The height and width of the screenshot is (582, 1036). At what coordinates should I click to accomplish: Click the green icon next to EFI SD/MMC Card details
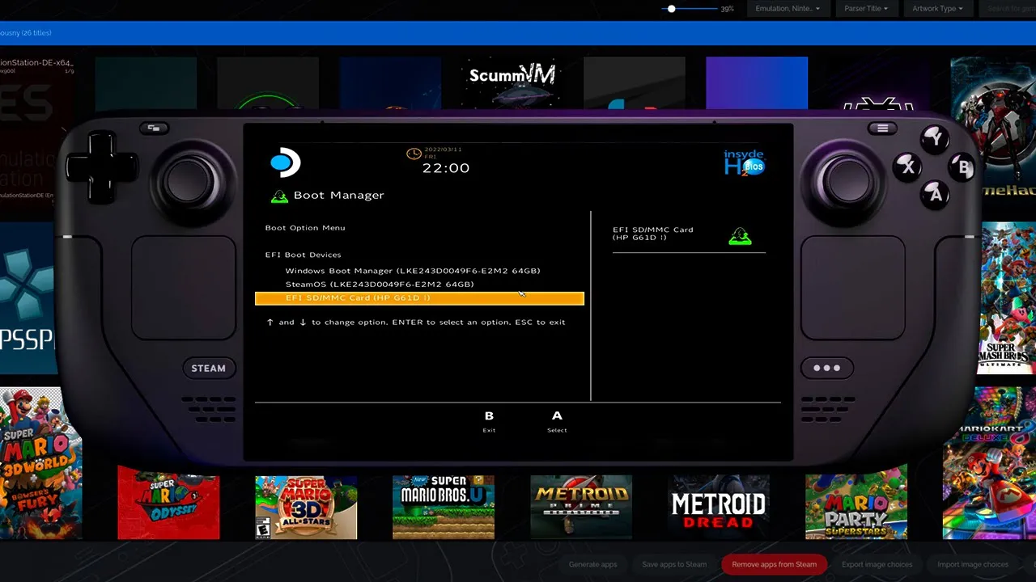click(x=740, y=237)
